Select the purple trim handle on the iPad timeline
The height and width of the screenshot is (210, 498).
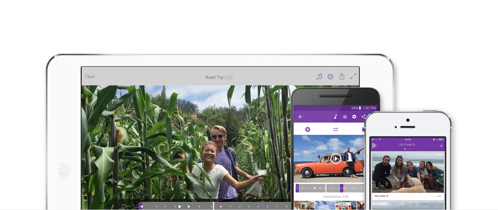tap(141, 206)
